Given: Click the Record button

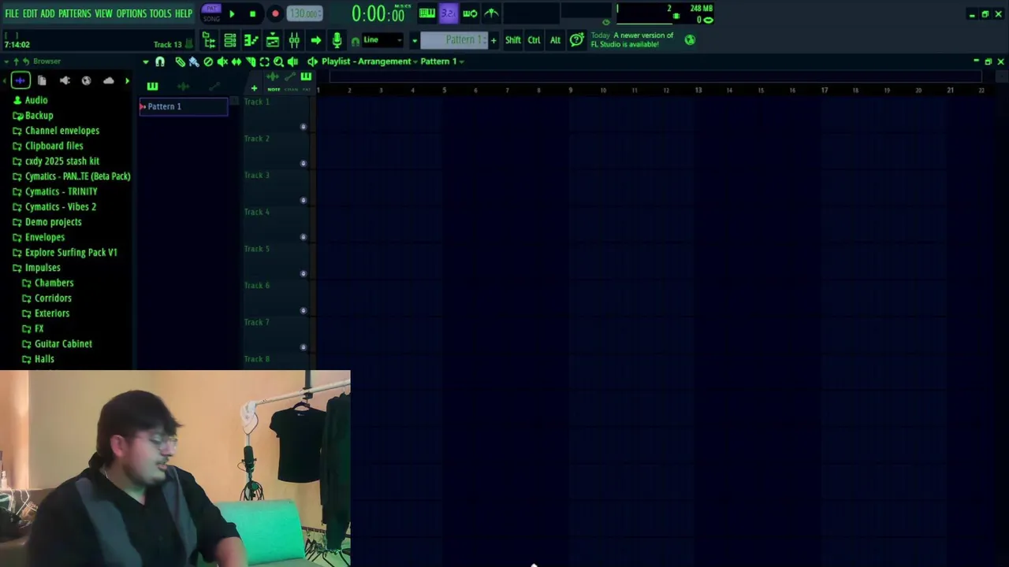Looking at the screenshot, I should point(275,13).
